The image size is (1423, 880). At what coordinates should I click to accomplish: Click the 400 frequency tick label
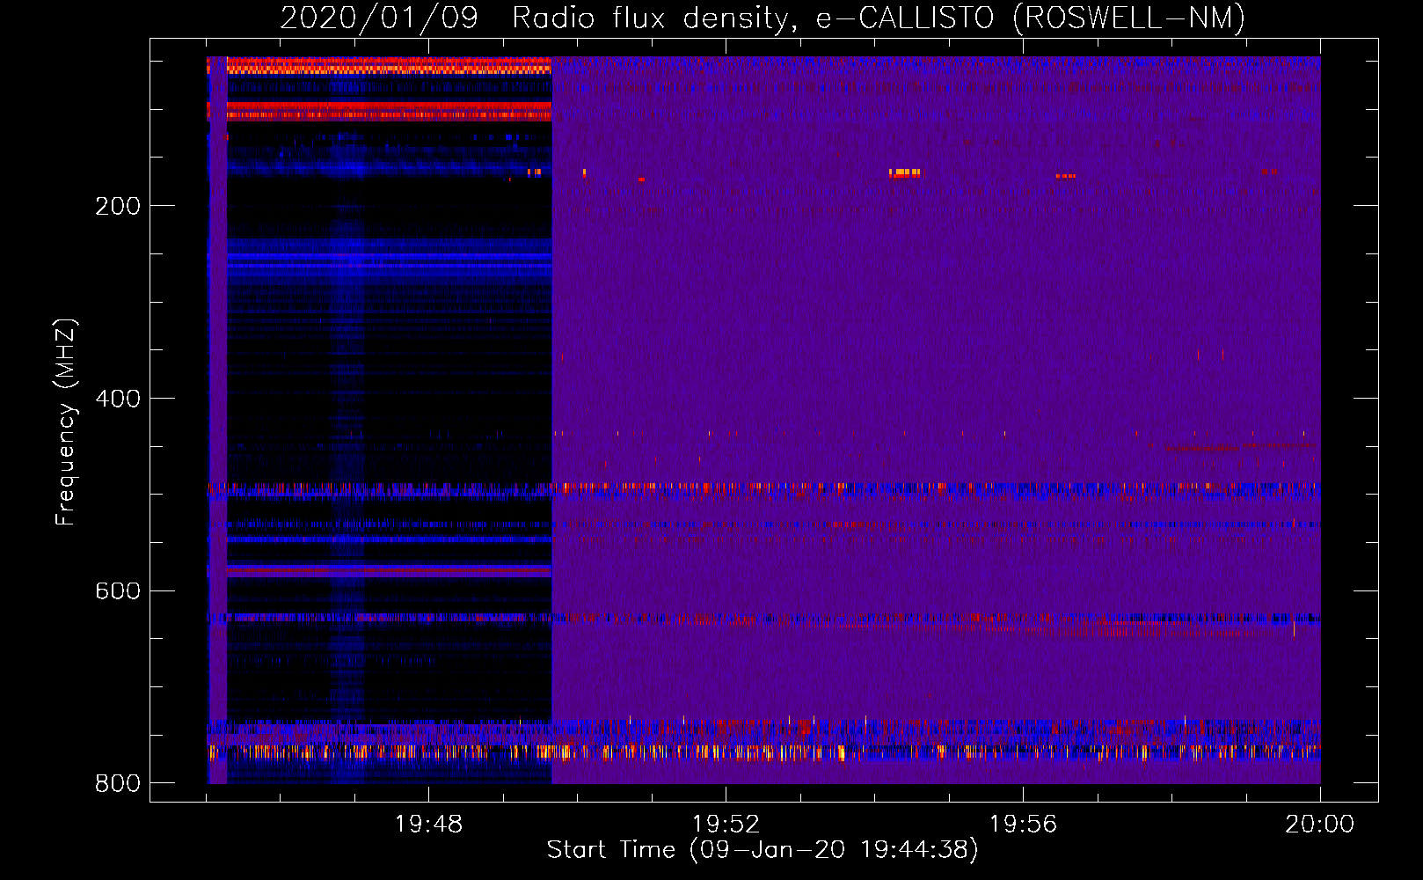coord(118,399)
